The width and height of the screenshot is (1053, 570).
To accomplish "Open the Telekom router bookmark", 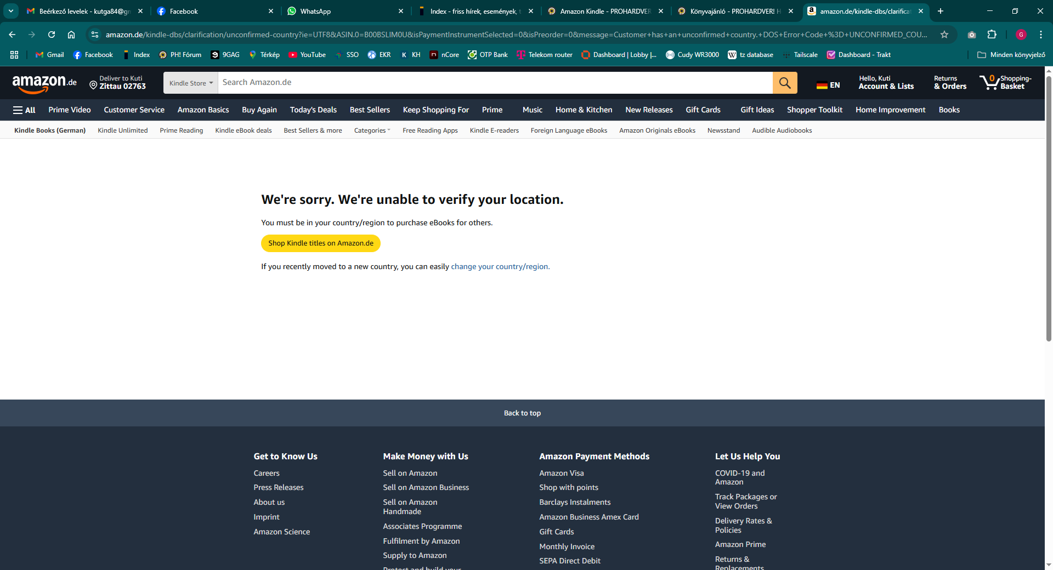I will tap(545, 55).
